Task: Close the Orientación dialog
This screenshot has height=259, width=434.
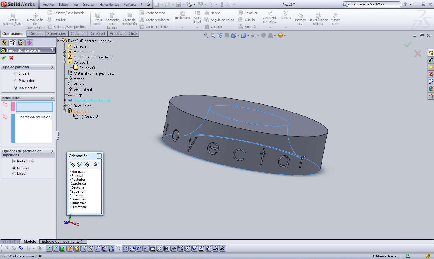Action: [x=99, y=156]
